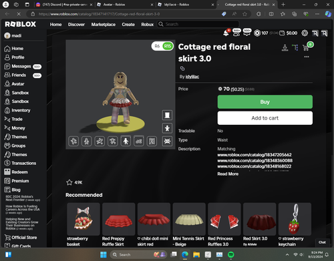Screen dimensions: 334x261
Task: Click the favorite star icon
Action: (69, 182)
